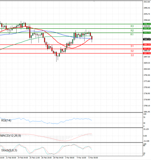The height and width of the screenshot is (160, 151).
Task: Click the current price 2900.24 black tag
Action: (x=147, y=39)
